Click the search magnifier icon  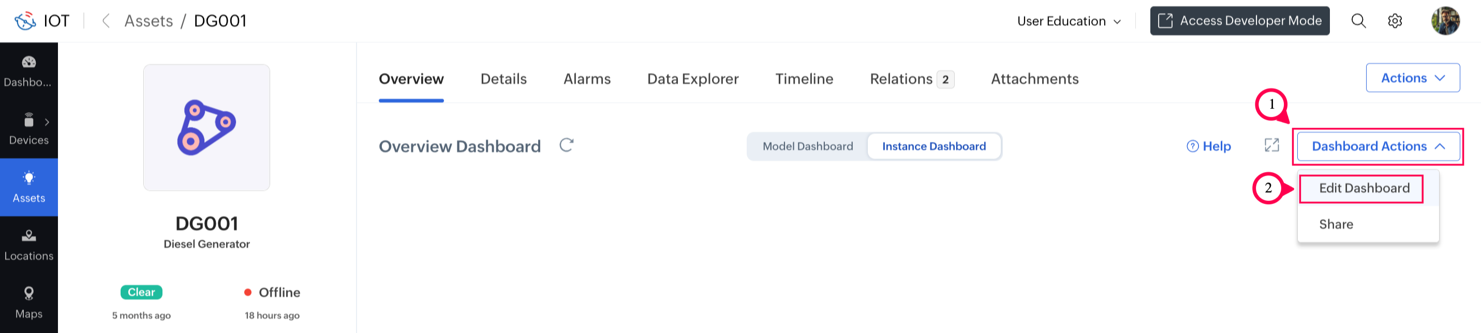[1358, 21]
